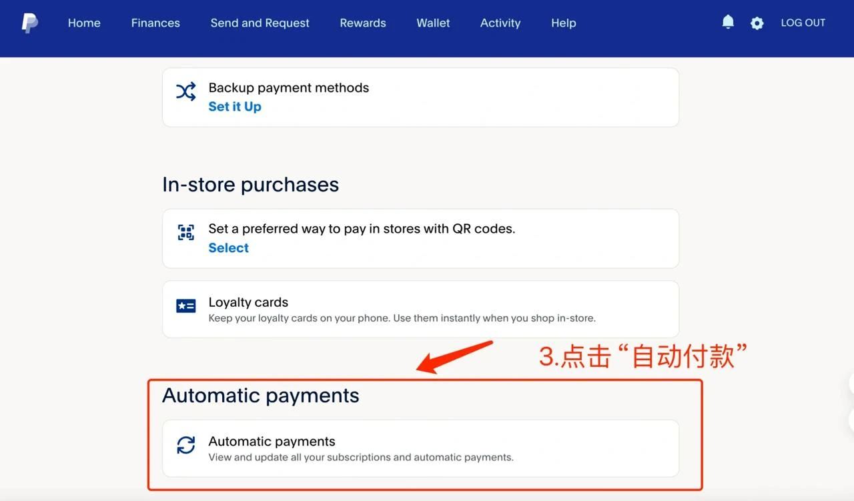Open the Help menu
854x501 pixels.
(x=563, y=23)
